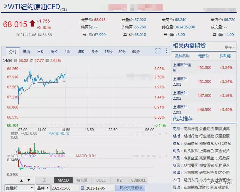
Task: Open the chart options three-dot menu
Action: pos(166,51)
